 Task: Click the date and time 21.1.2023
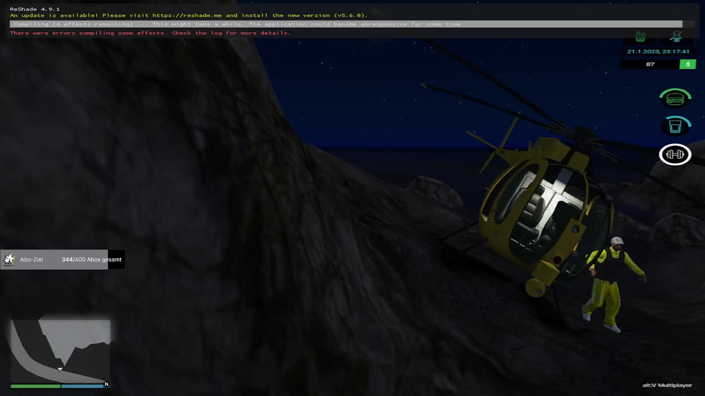pos(658,51)
